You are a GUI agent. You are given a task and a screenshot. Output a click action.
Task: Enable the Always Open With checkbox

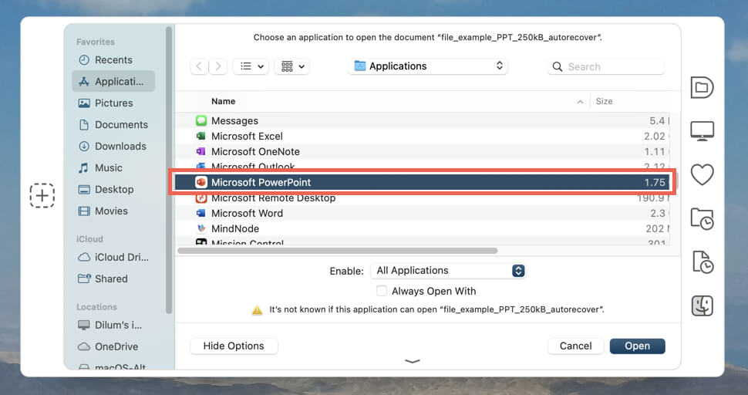[x=382, y=292]
